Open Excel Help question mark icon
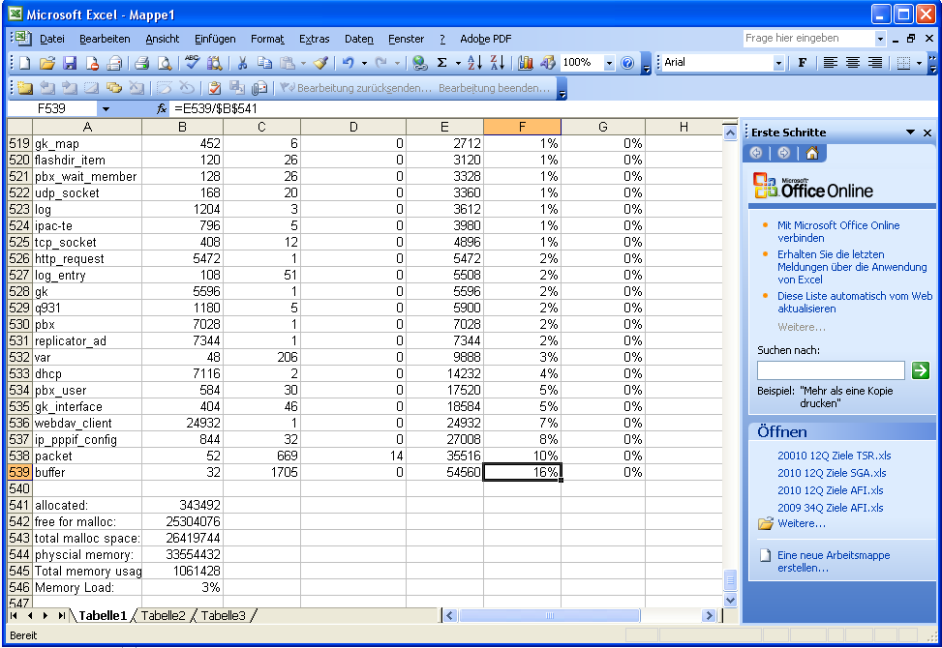This screenshot has height=648, width=942. point(627,63)
